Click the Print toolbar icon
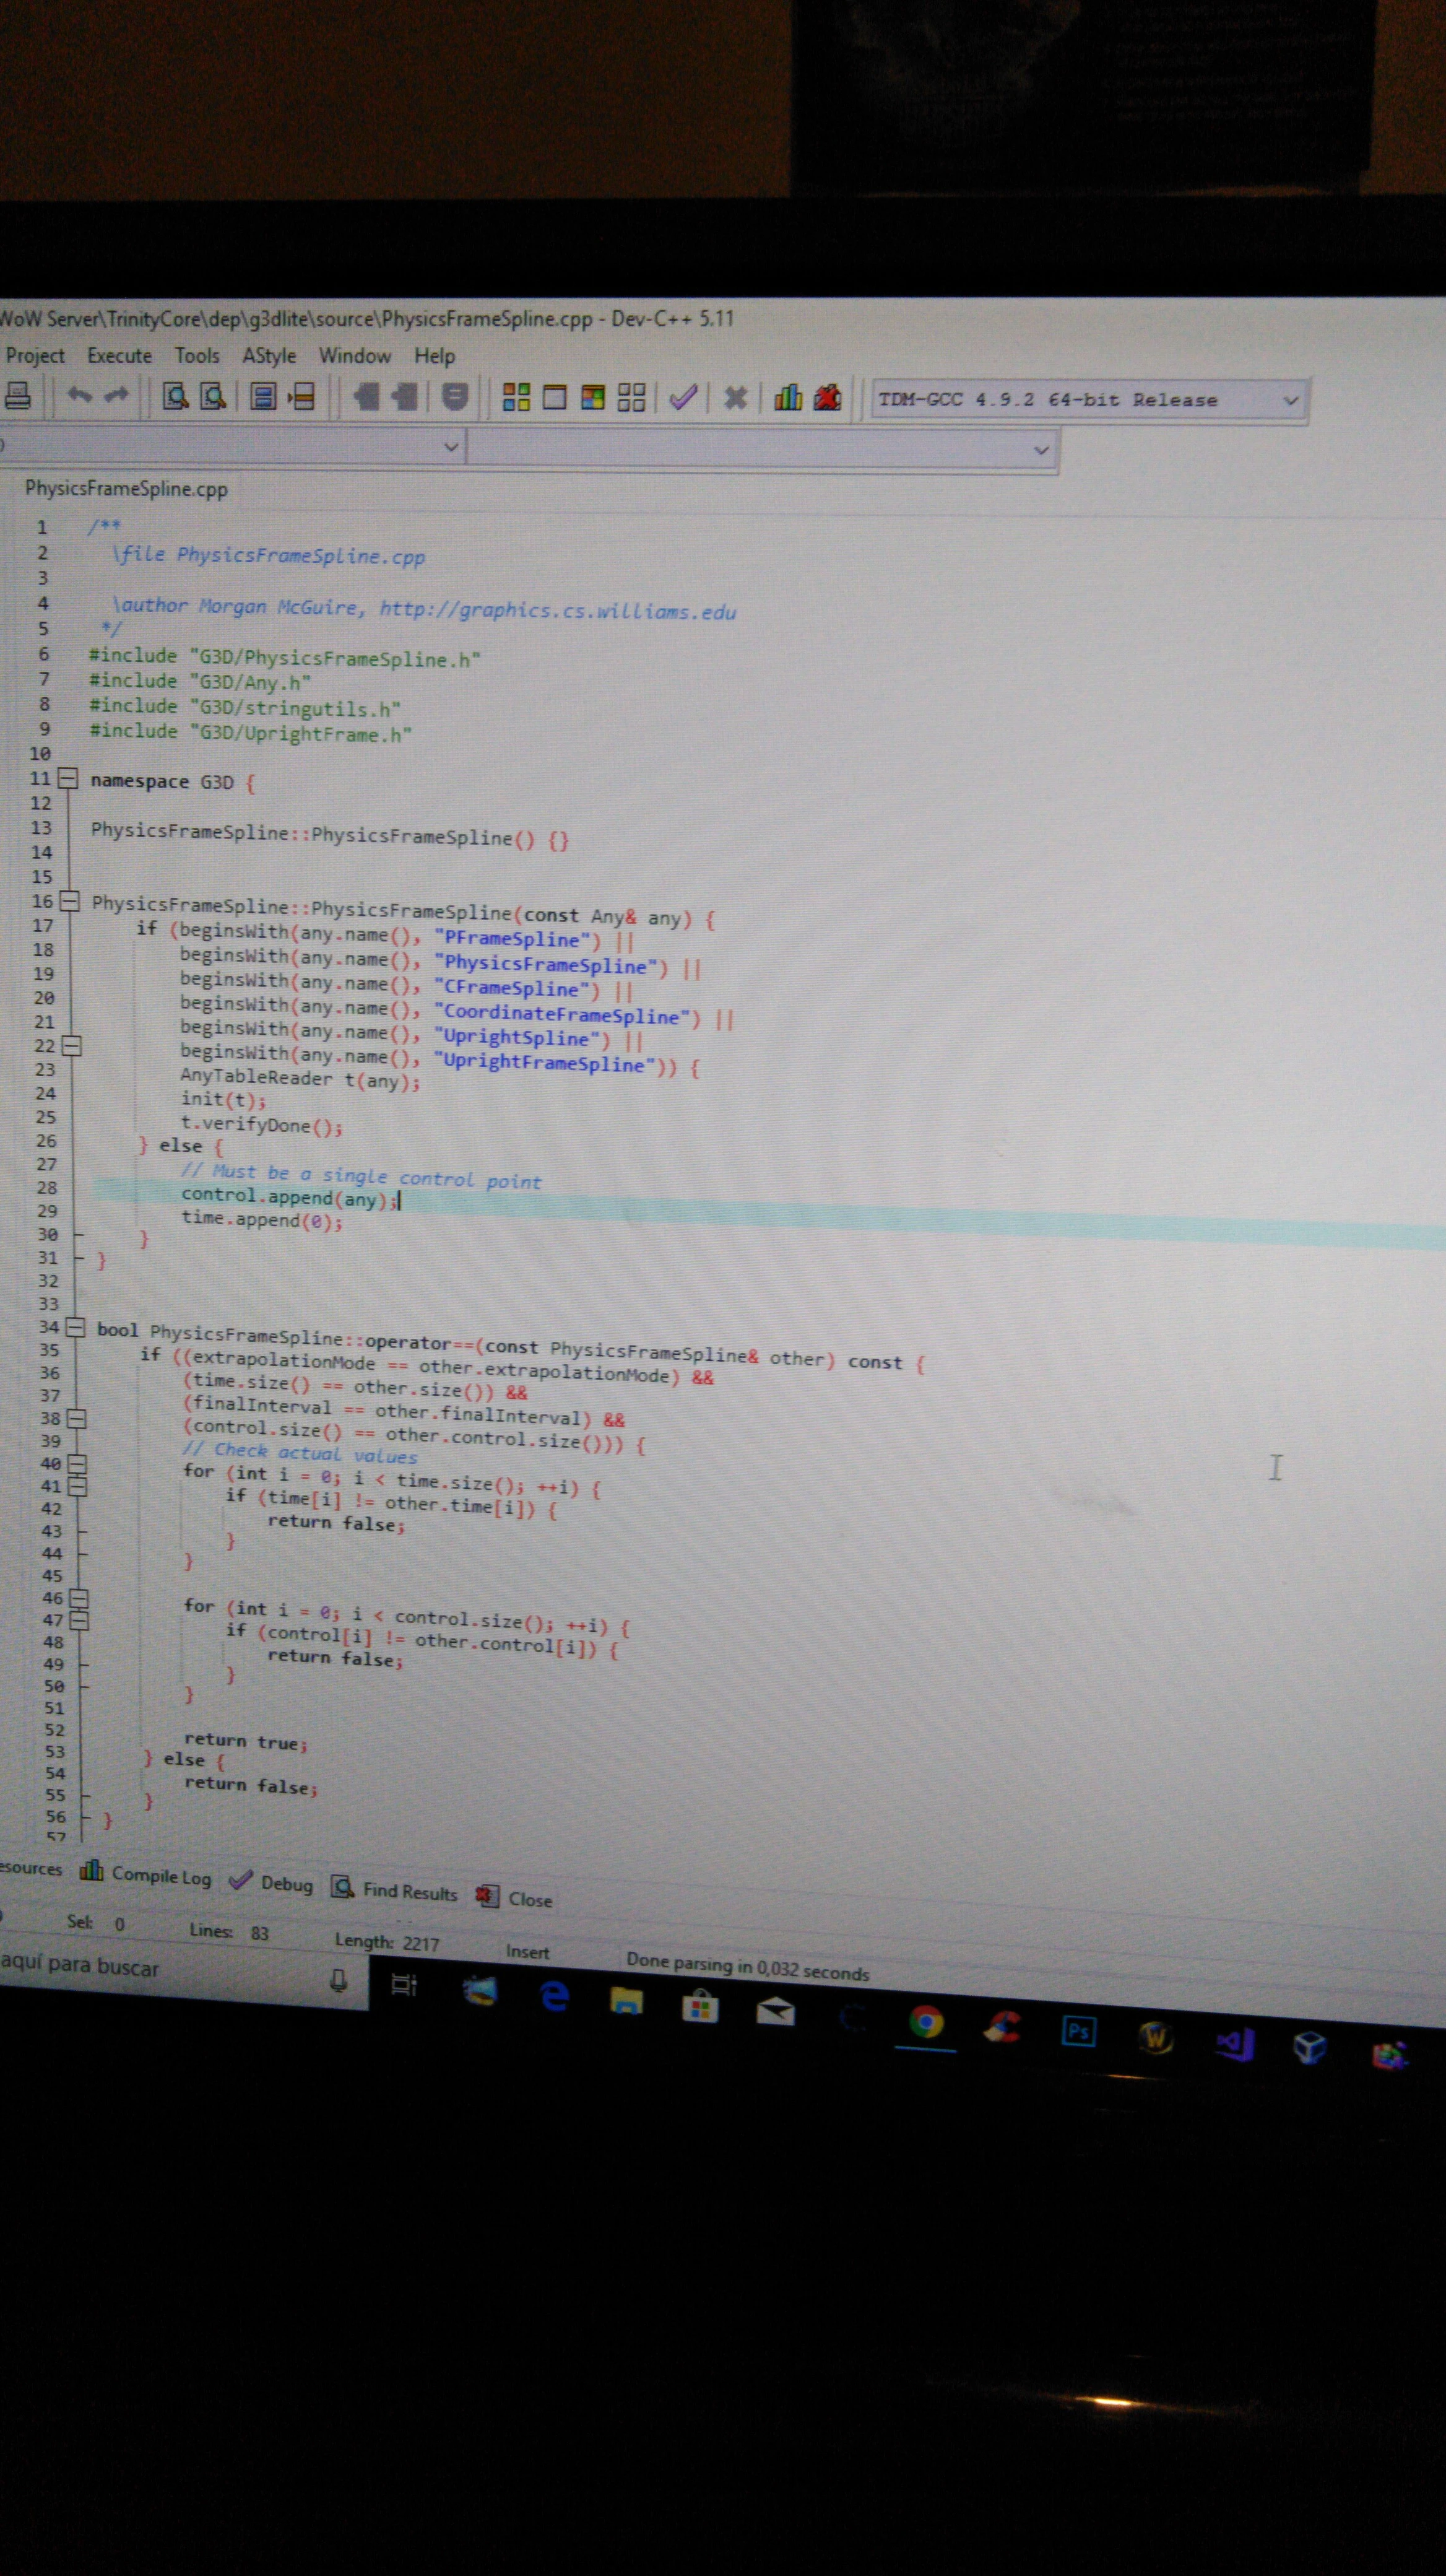This screenshot has width=1446, height=2576. (18, 396)
